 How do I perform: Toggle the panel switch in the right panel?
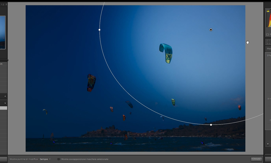(x=268, y=144)
